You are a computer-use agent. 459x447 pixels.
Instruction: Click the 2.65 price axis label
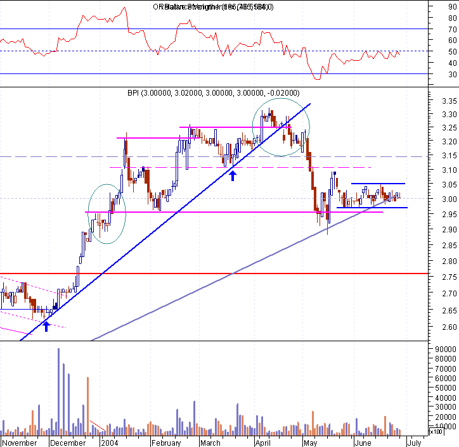pyautogui.click(x=449, y=310)
